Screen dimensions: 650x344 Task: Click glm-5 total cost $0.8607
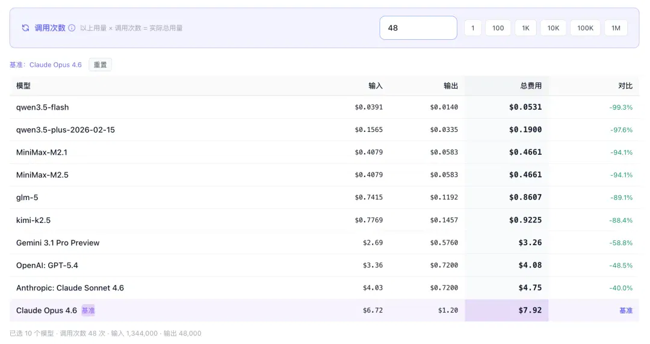pos(525,198)
